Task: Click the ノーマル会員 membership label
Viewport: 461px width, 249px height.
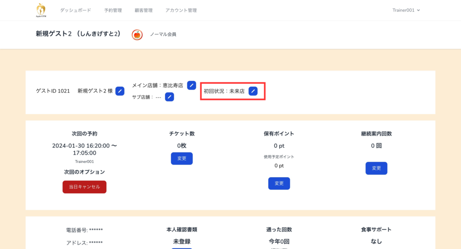Action: [x=163, y=35]
